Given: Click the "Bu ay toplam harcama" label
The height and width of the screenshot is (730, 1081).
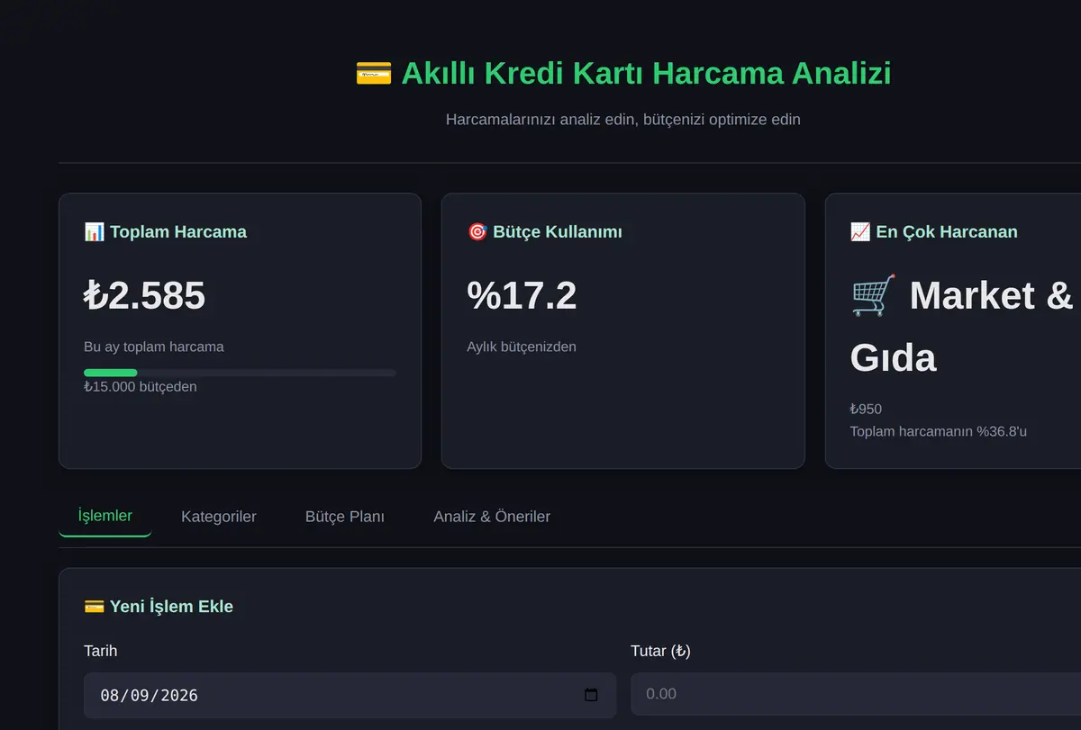Looking at the screenshot, I should pyautogui.click(x=154, y=347).
